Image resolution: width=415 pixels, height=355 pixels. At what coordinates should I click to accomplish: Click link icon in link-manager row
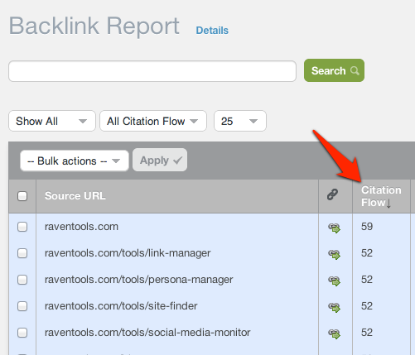coord(334,254)
